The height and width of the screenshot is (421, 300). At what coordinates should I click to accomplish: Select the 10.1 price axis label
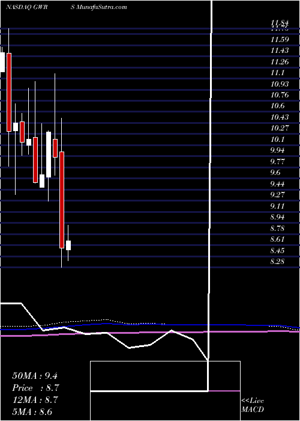coord(278,139)
